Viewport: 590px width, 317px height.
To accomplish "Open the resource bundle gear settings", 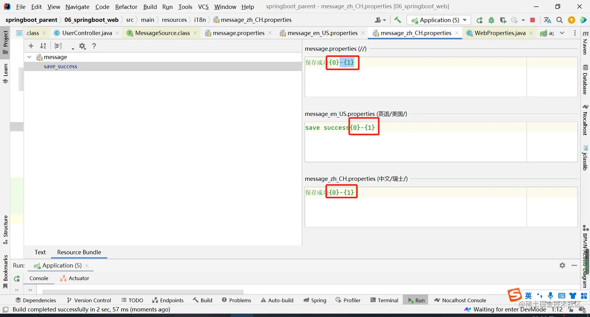I will coord(82,46).
